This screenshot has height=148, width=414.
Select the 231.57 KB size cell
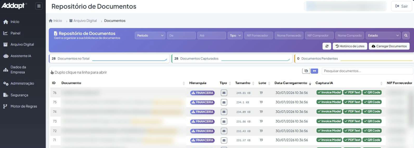(243, 140)
